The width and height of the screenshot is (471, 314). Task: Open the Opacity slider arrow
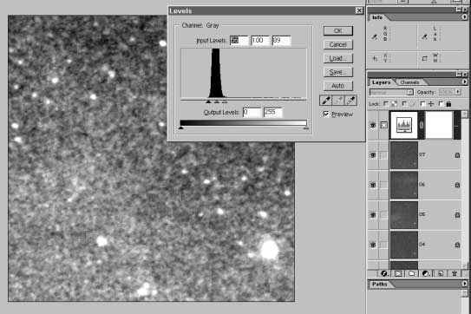[x=458, y=92]
